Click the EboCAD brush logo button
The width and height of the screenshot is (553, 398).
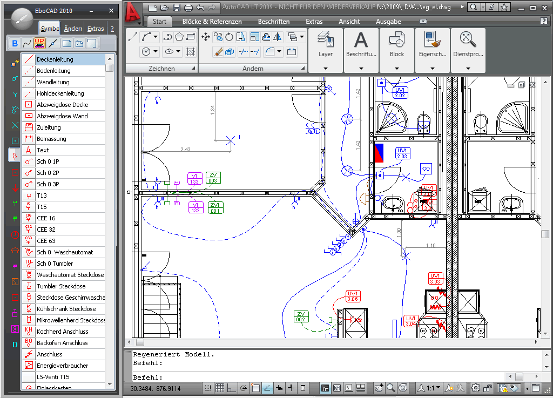22,19
